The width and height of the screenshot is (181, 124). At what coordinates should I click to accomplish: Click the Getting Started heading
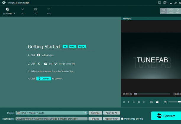point(44,47)
